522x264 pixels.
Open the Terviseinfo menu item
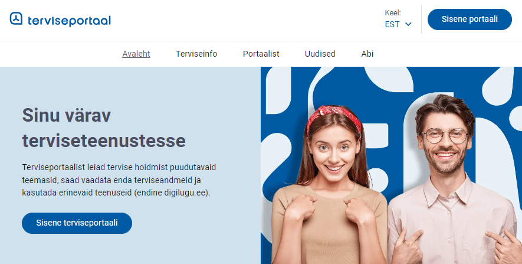click(196, 54)
